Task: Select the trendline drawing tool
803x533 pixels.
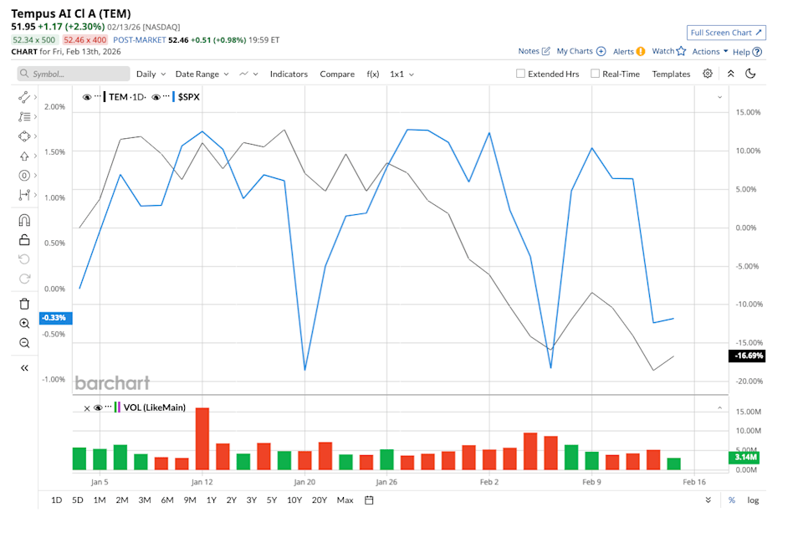Action: (24, 97)
